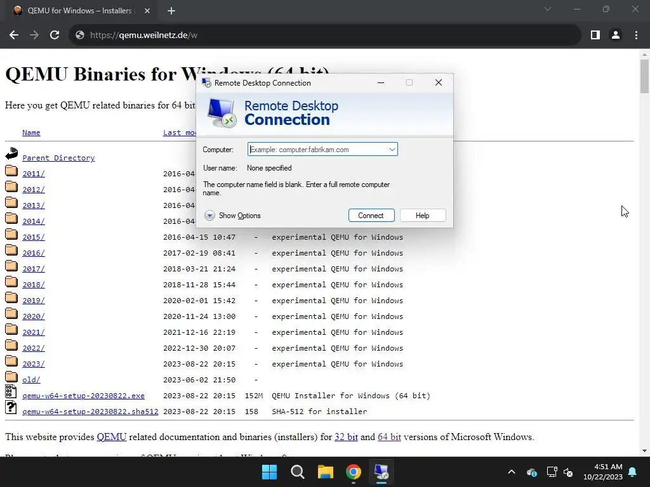Click the muted volume tray icon
Screen dimensions: 650x487
coord(568,472)
